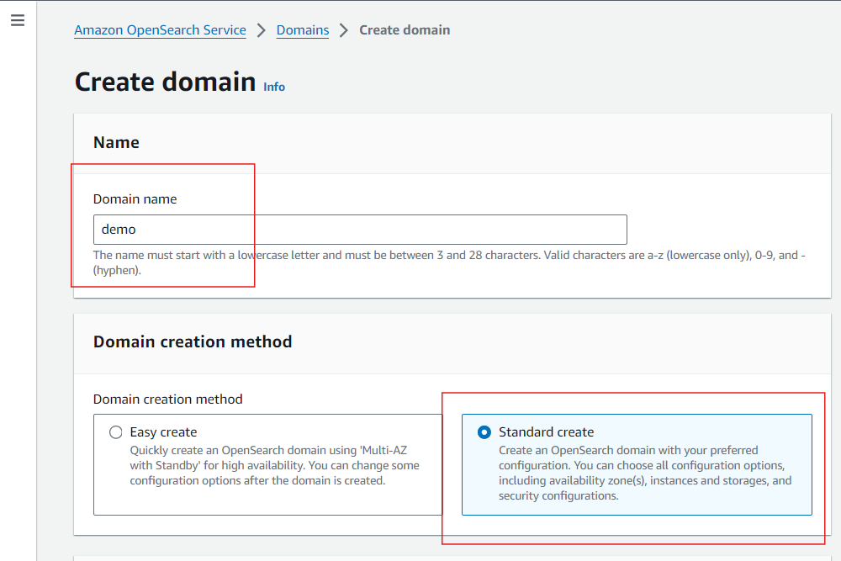841x561 pixels.
Task: Select the Standard create radio button
Action: tap(484, 432)
